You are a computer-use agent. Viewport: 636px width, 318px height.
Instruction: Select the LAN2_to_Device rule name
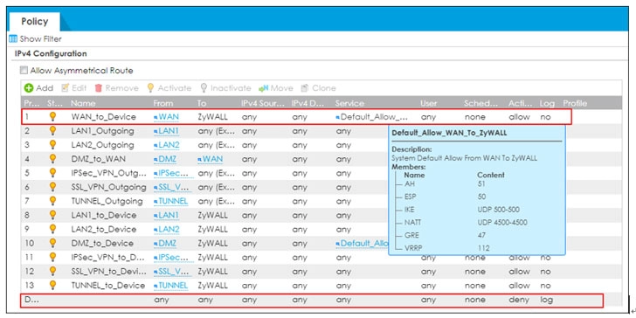click(x=103, y=229)
